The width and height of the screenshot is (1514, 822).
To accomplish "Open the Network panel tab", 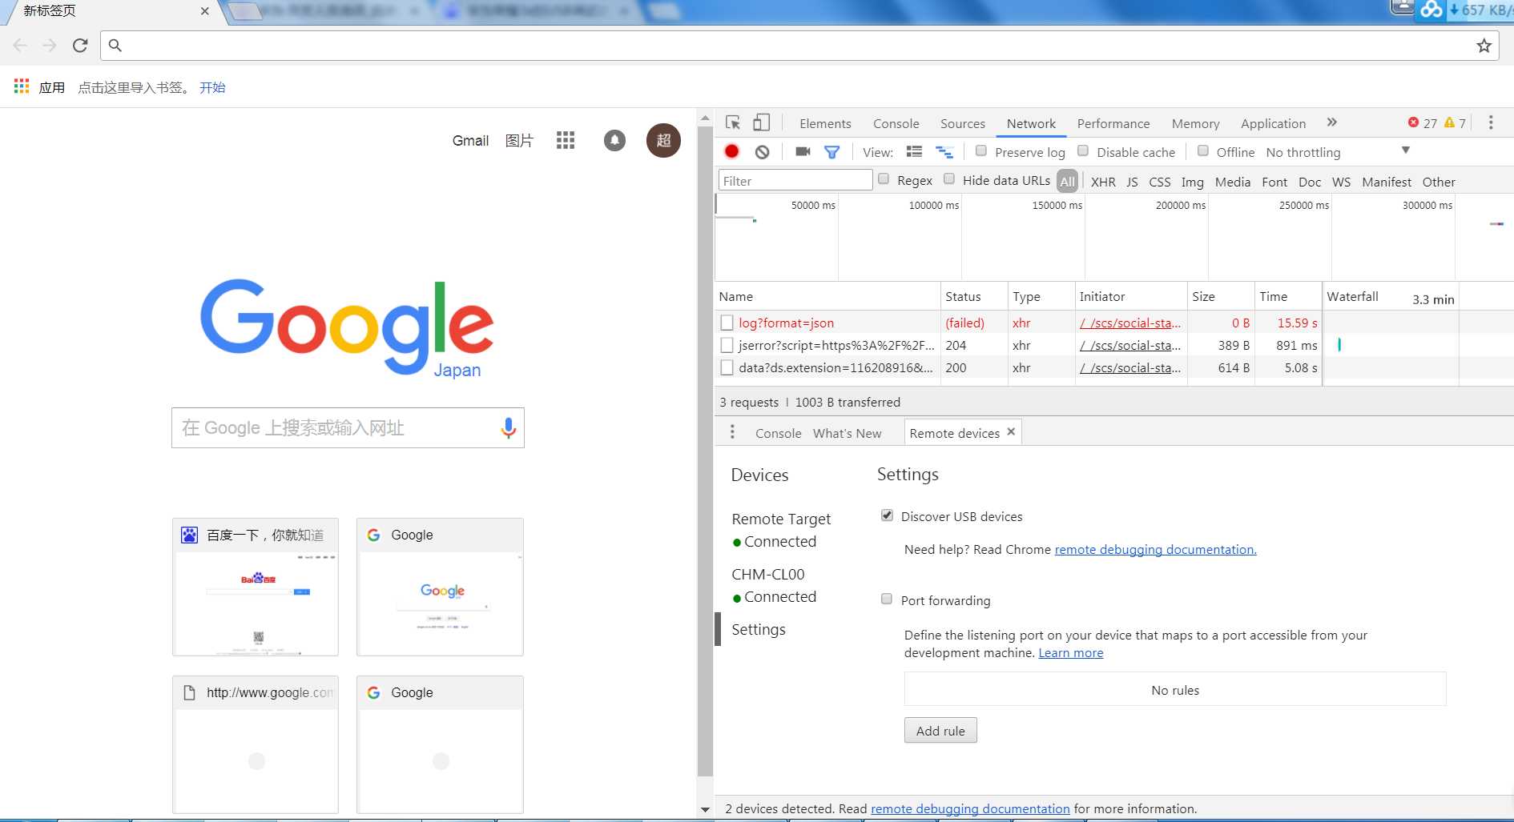I will tap(1031, 123).
